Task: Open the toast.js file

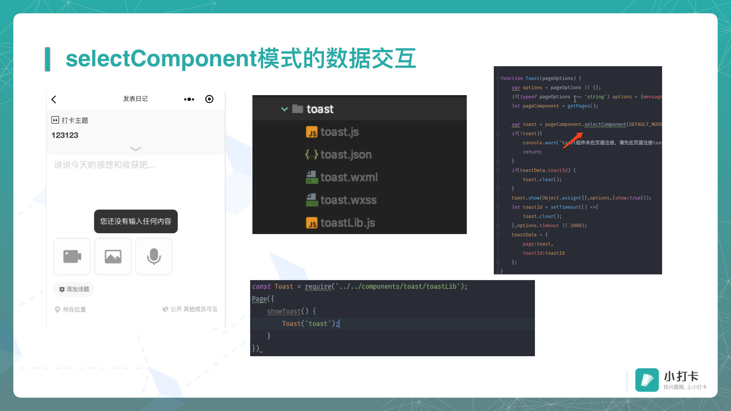Action: (340, 132)
